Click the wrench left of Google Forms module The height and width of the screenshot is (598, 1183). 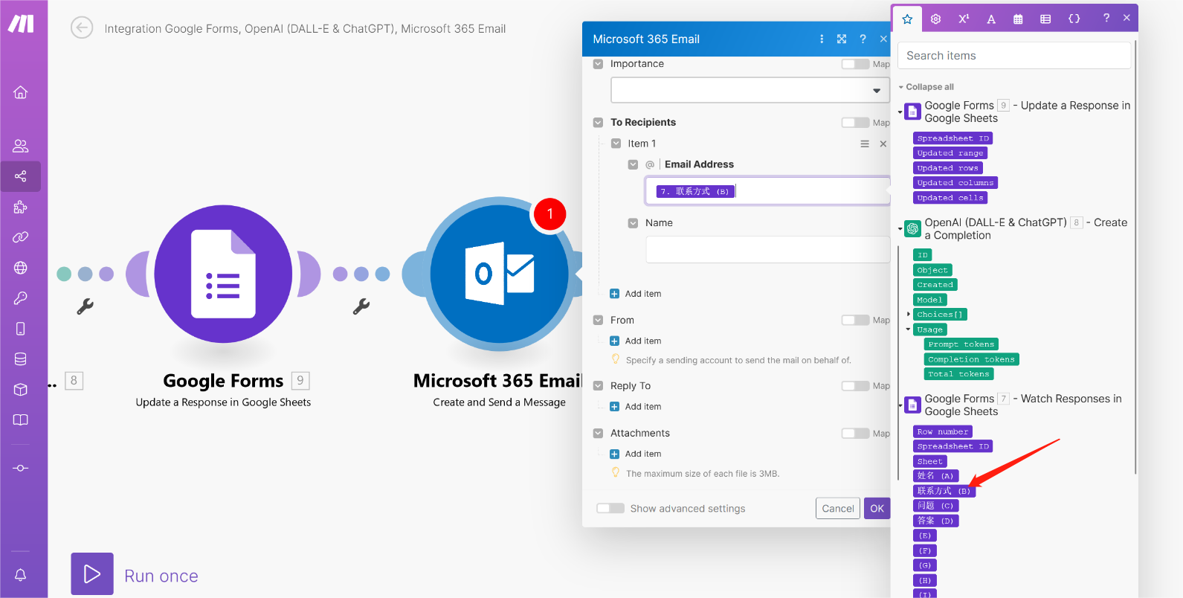tap(86, 306)
